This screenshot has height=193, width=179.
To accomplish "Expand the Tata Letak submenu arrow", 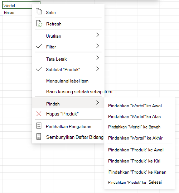I will (x=97, y=58).
